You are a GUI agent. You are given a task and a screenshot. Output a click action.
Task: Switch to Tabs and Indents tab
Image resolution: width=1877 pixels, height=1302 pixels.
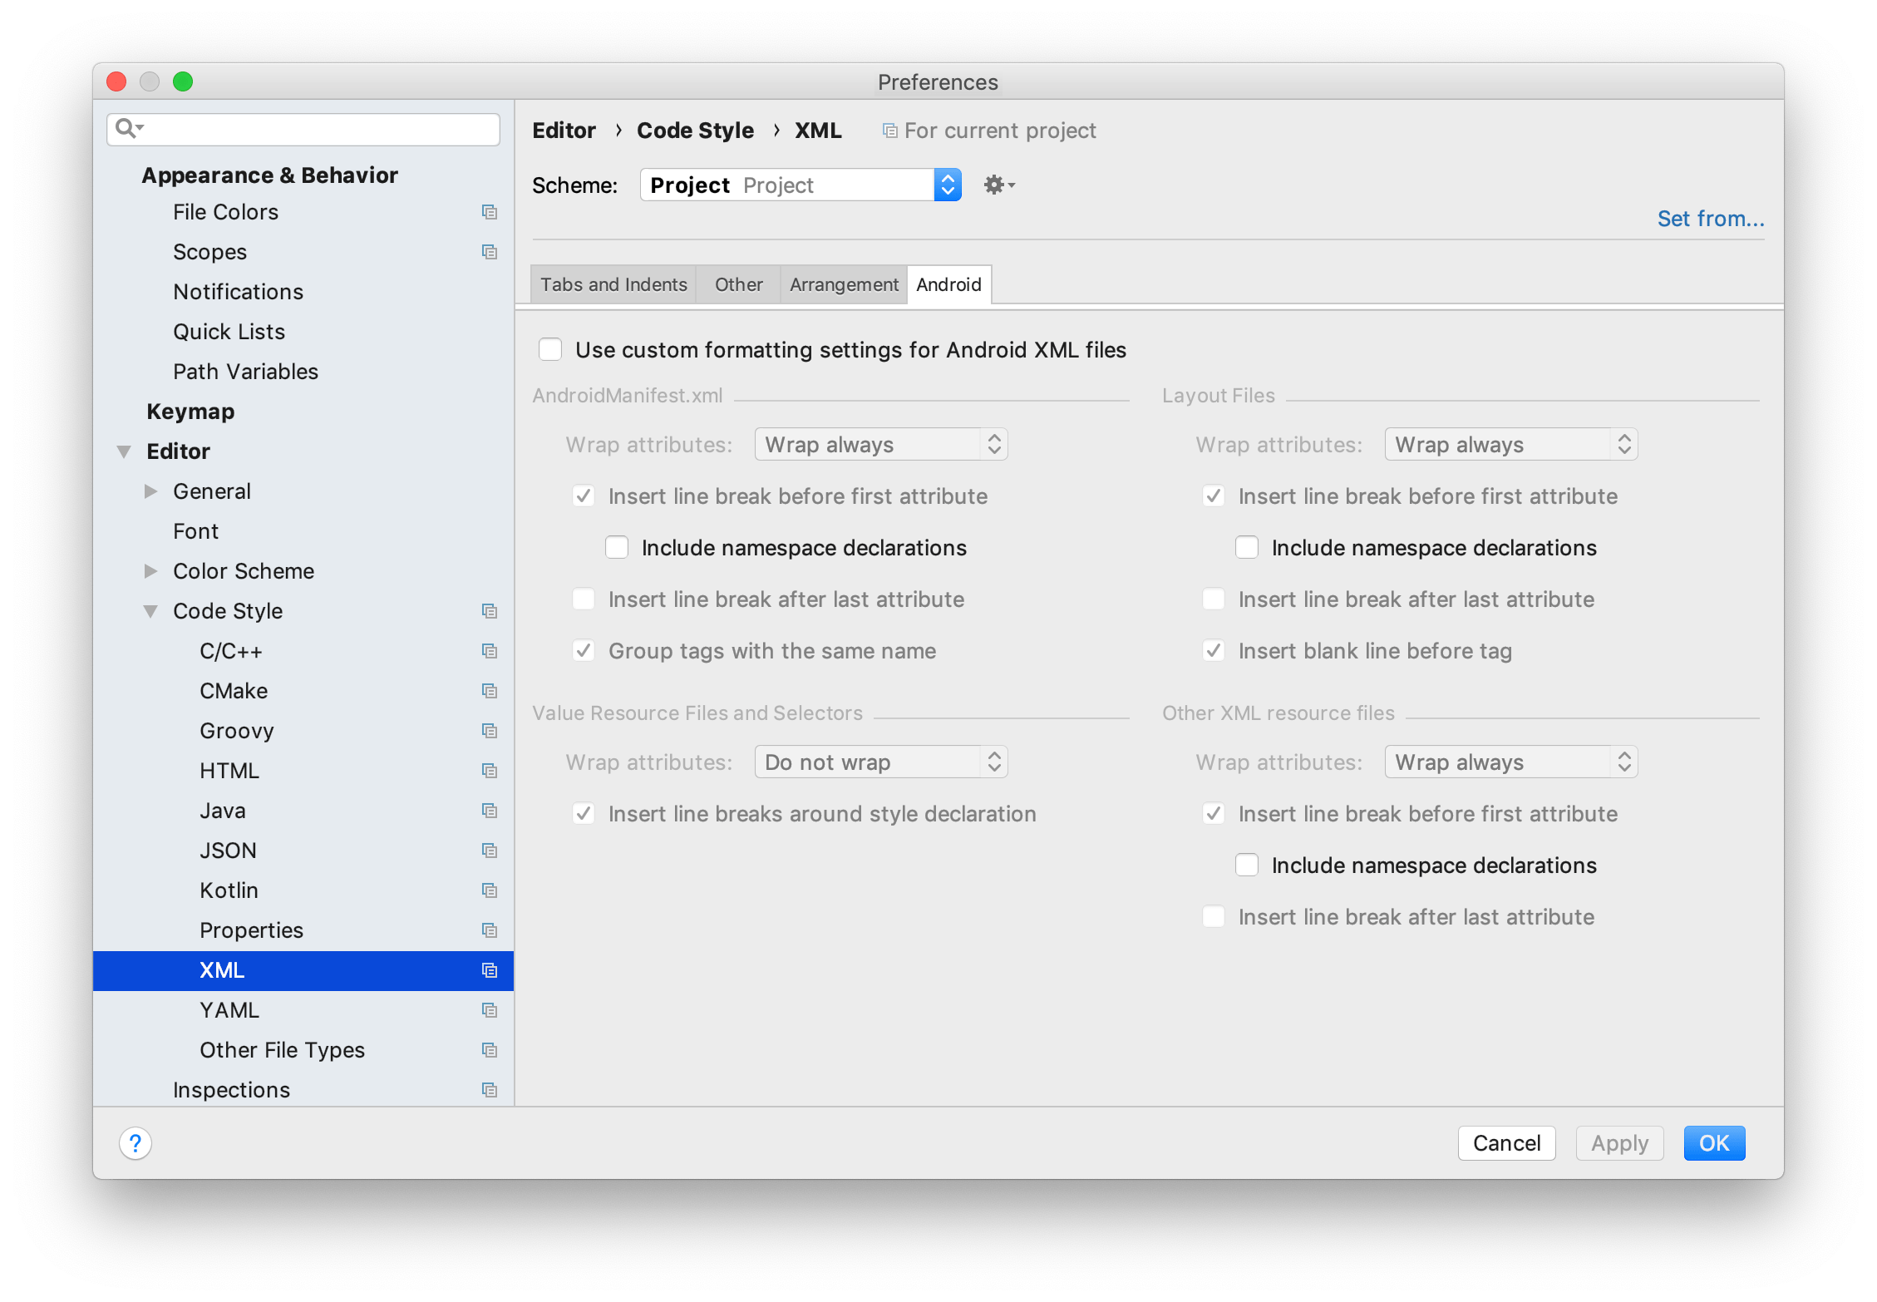pos(613,284)
